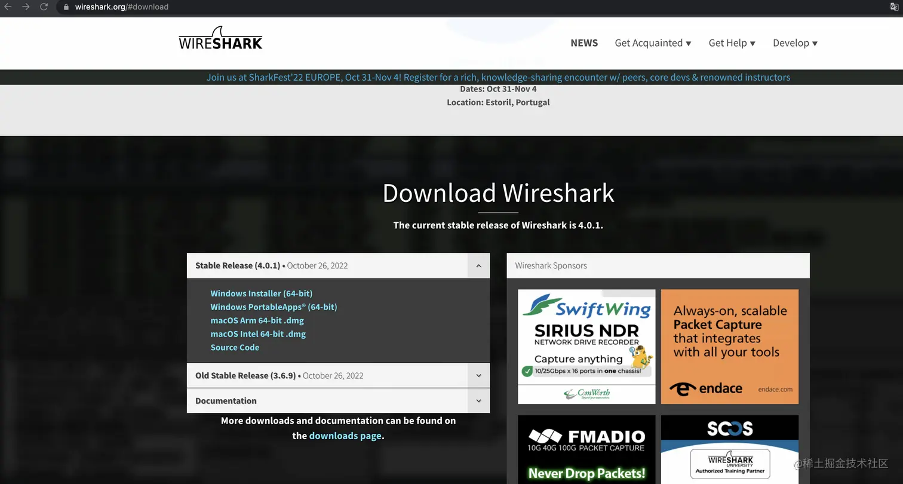Click the 'Location: Estoril, Portugal' text
This screenshot has width=903, height=484.
point(498,102)
